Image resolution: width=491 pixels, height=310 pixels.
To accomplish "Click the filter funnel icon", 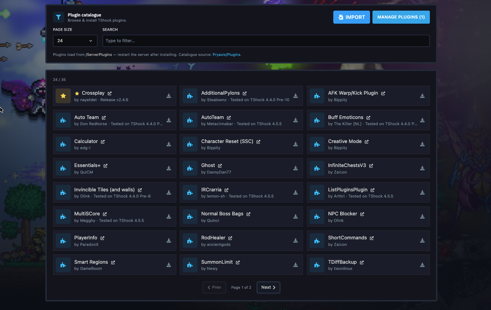I will tap(58, 17).
